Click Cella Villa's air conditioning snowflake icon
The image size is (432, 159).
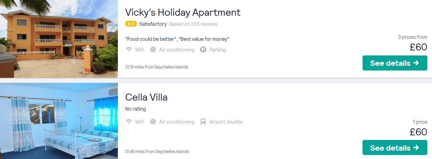pos(153,122)
